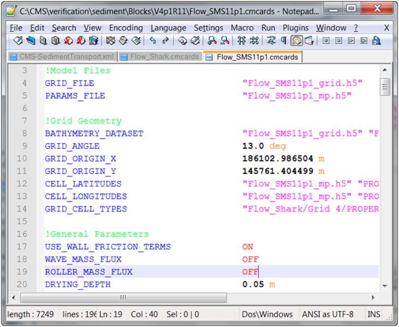Click the INS status bar indicator
The image size is (399, 327).
[374, 314]
